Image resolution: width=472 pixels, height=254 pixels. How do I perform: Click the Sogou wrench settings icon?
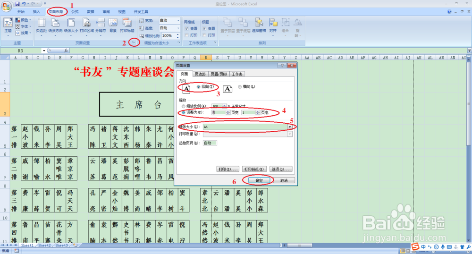[469, 247]
